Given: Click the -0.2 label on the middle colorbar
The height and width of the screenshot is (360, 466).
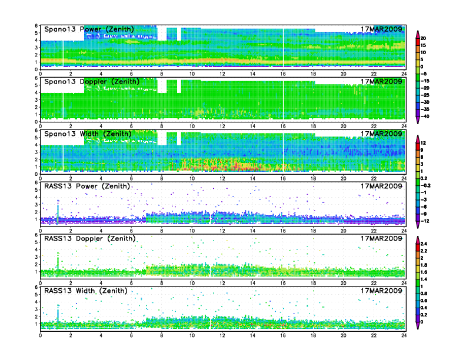Looking at the screenshot, I should click(425, 185).
